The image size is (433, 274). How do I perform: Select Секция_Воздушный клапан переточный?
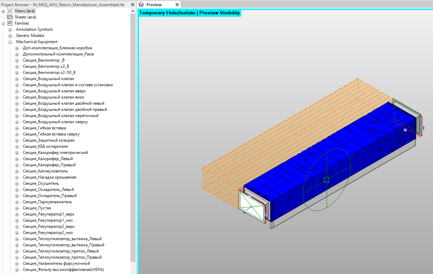tap(61, 115)
